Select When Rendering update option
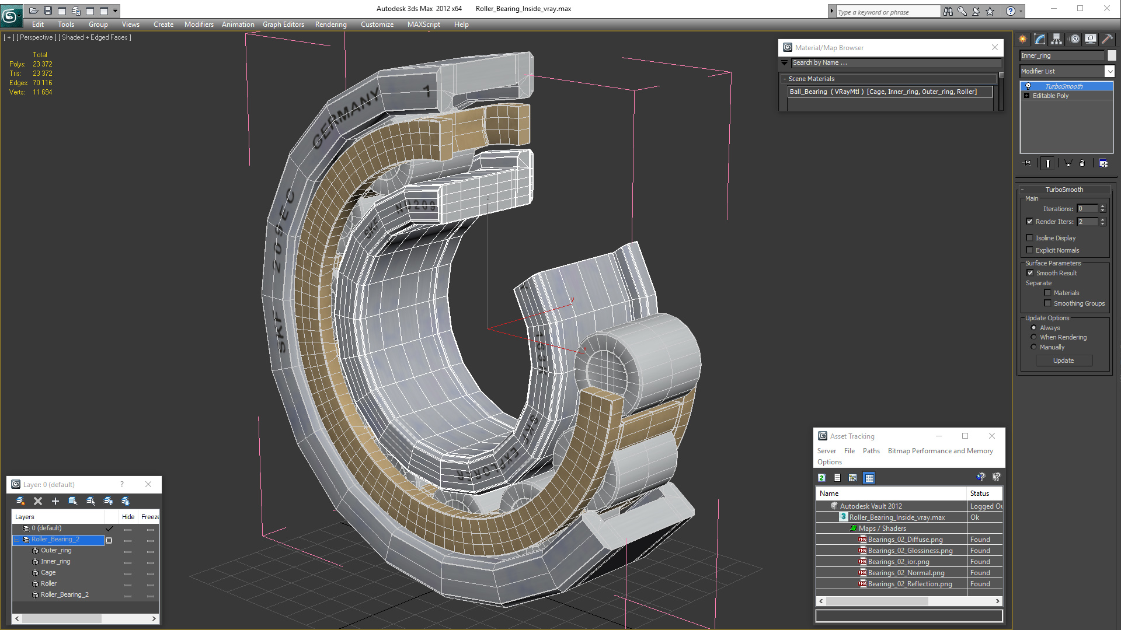Screen dimensions: 1121x630 pos(1034,337)
